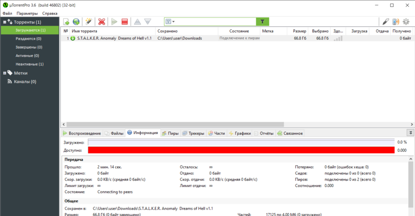
Task: Click the red Доступно availability bar
Action: pyautogui.click(x=241, y=150)
